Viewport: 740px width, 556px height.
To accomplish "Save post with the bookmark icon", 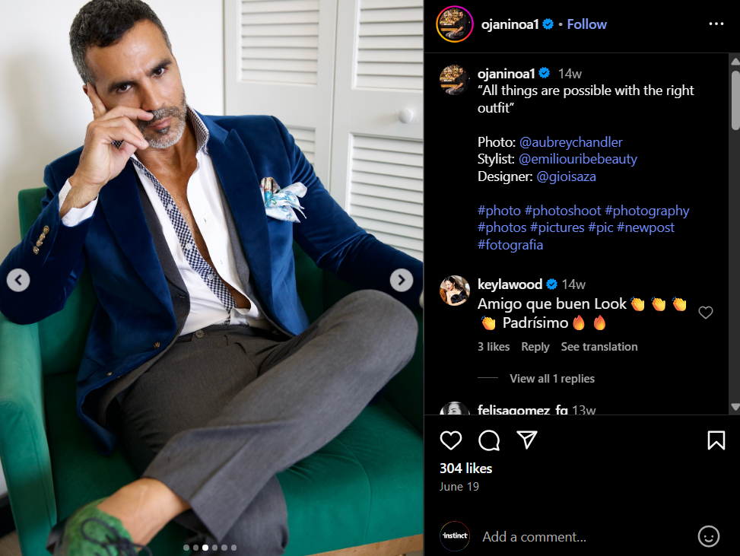I will [x=716, y=440].
